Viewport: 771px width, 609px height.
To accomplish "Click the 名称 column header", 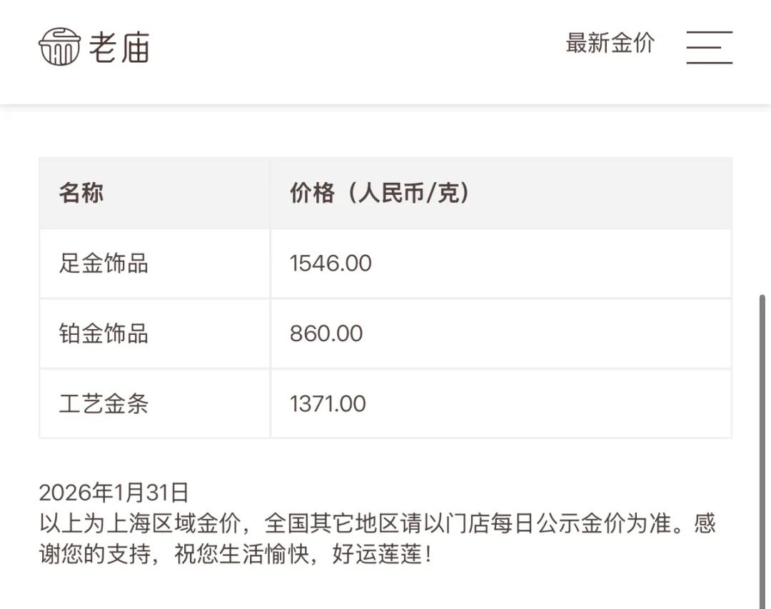I will coord(81,193).
